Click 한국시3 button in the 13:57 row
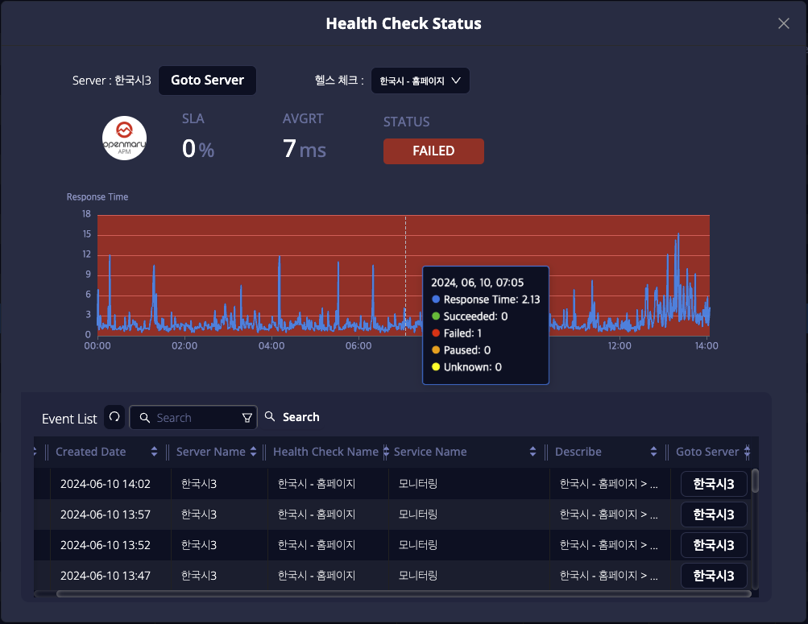This screenshot has height=624, width=808. tap(714, 514)
